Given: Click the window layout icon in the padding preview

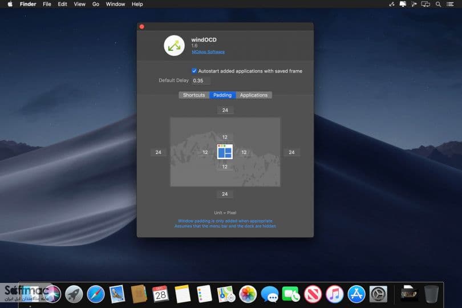Looking at the screenshot, I should (x=225, y=152).
